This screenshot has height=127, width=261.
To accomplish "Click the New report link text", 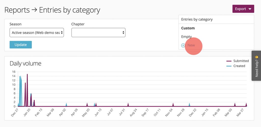I will [191, 45].
